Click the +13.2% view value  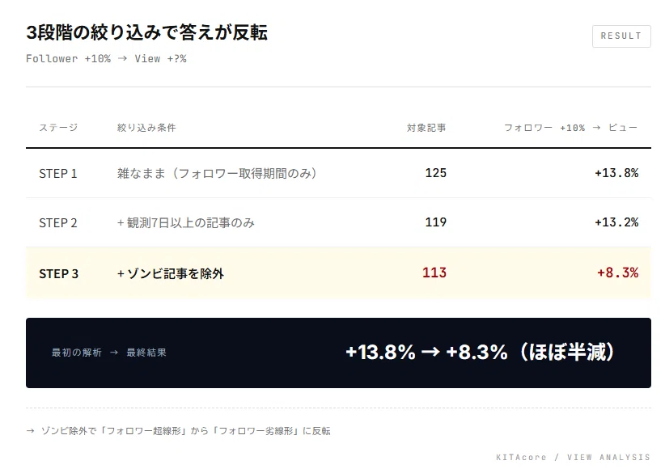(x=616, y=222)
